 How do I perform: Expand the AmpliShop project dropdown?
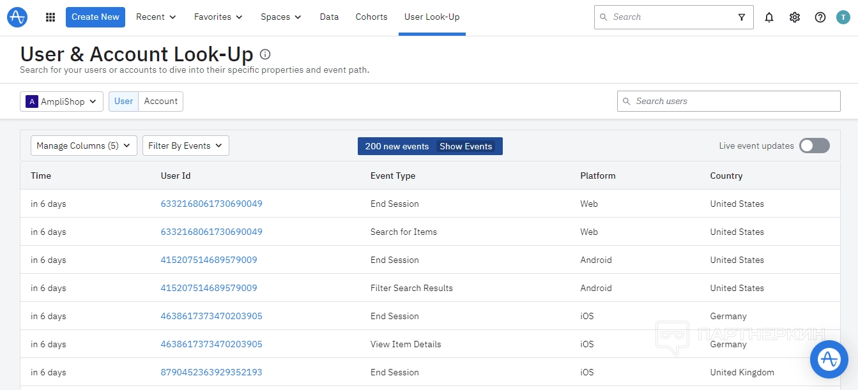point(61,101)
